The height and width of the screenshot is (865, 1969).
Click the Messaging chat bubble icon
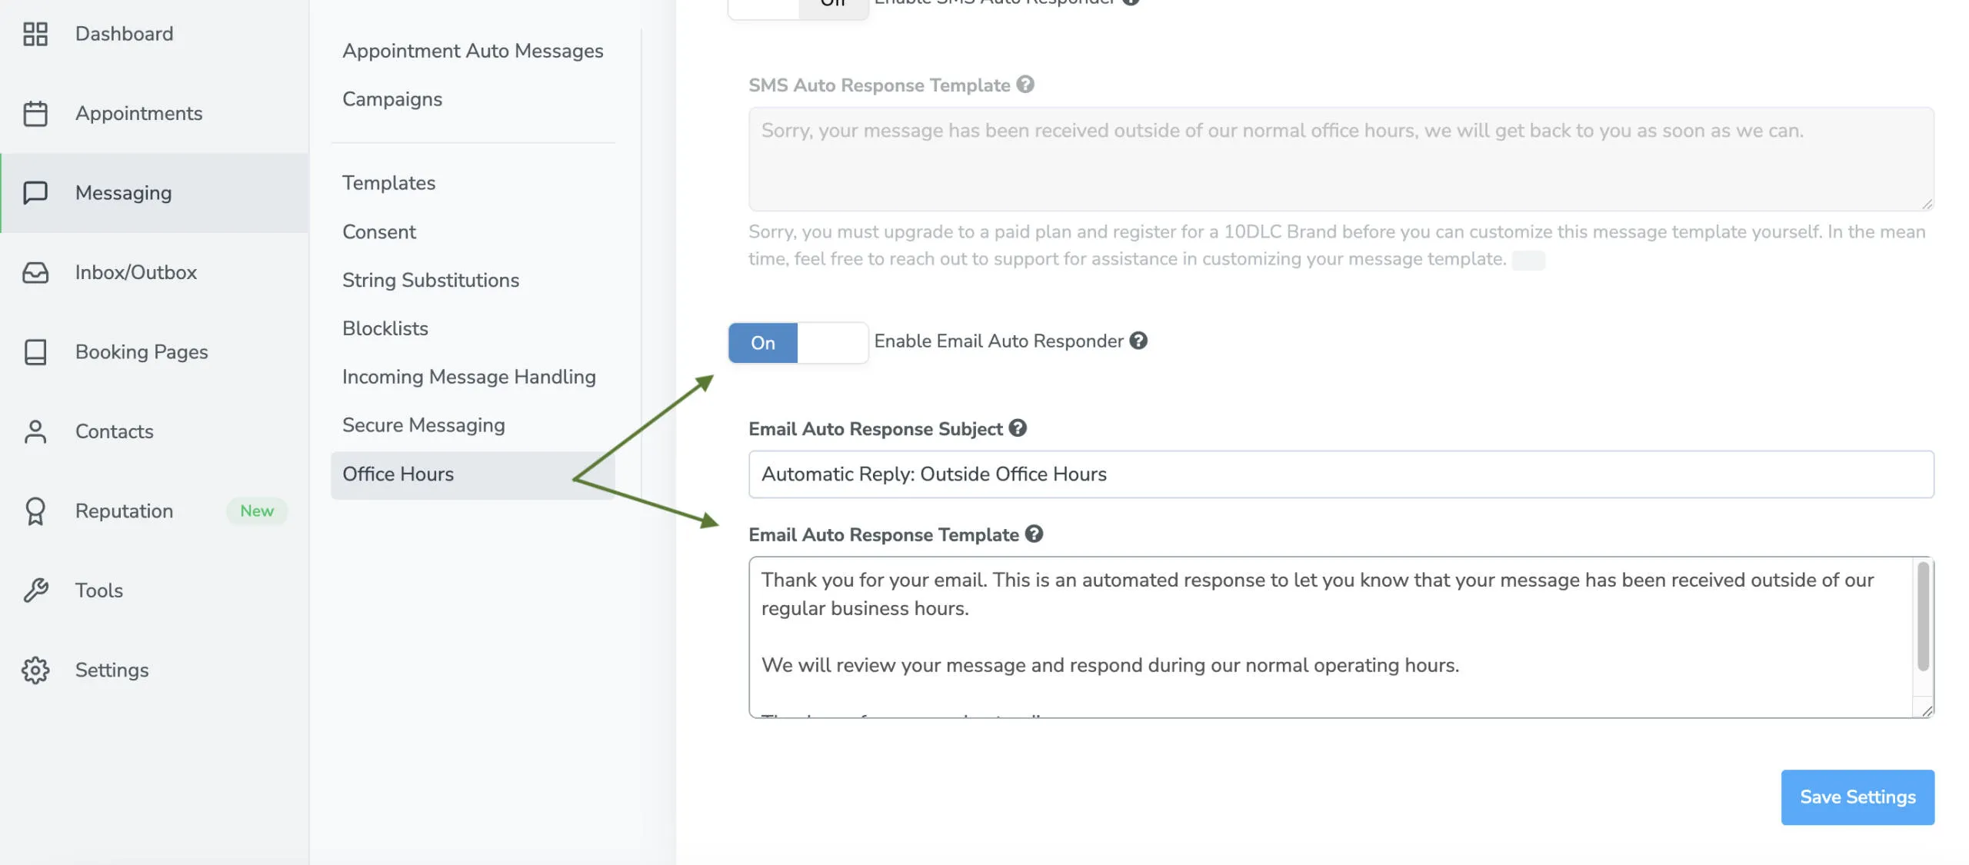[x=35, y=193]
